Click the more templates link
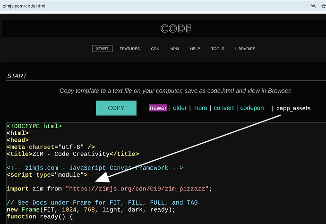This screenshot has width=326, height=224. pos(200,108)
